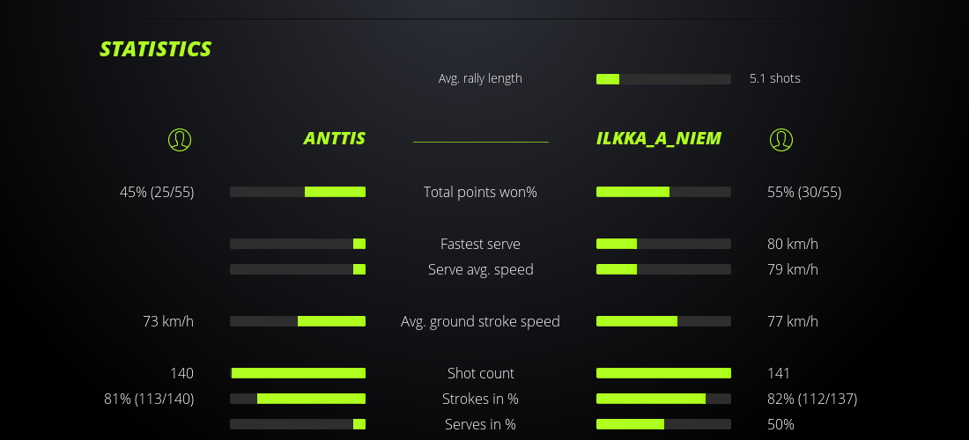Screen dimensions: 969x440
Task: Click ILKKA_A_NIEM's Total points won bar
Action: click(663, 192)
